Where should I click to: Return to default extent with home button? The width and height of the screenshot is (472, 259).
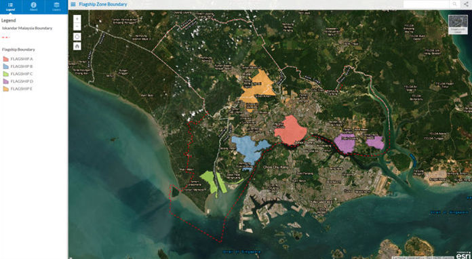point(77,46)
